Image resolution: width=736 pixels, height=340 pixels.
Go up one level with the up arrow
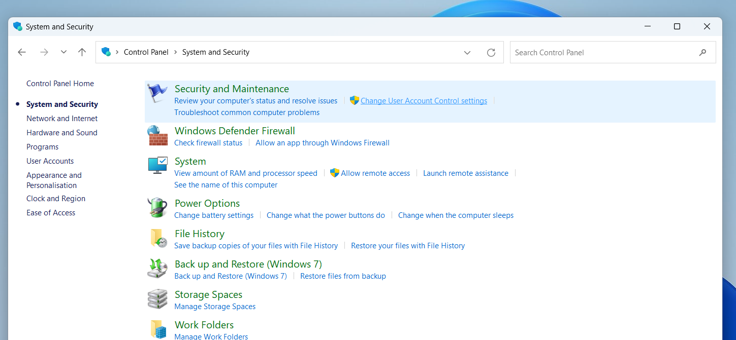click(82, 52)
